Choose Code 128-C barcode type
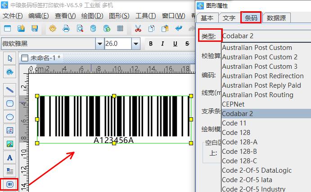Image resolution: width=311 pixels, height=192 pixels. tap(266, 161)
